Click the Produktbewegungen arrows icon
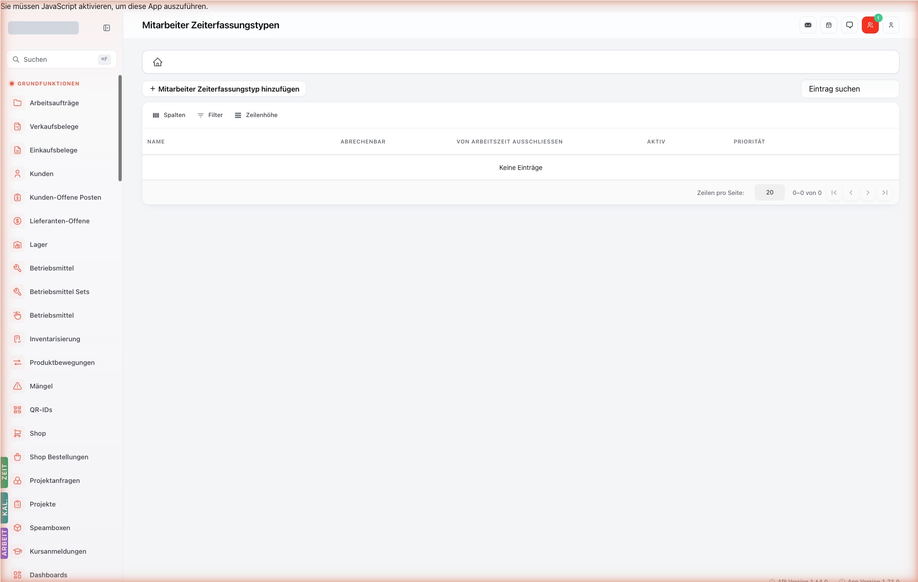Image resolution: width=918 pixels, height=582 pixels. coord(17,363)
